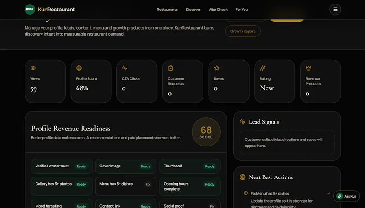This screenshot has width=365, height=208.
Task: Open the For You nav item
Action: pos(242,10)
